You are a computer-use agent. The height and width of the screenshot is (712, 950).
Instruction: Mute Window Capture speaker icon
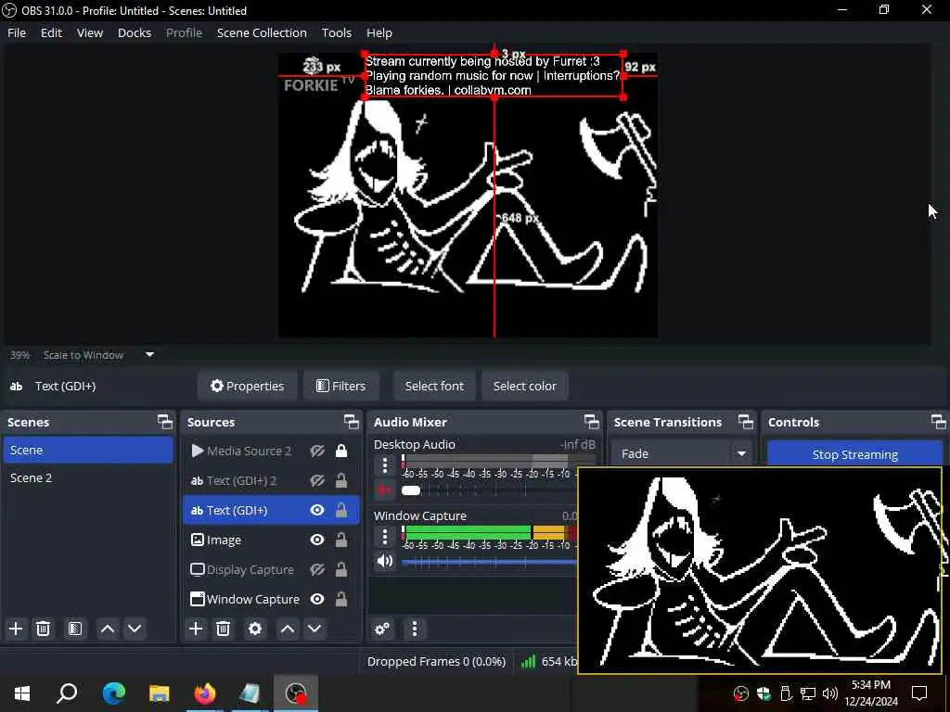tap(385, 561)
